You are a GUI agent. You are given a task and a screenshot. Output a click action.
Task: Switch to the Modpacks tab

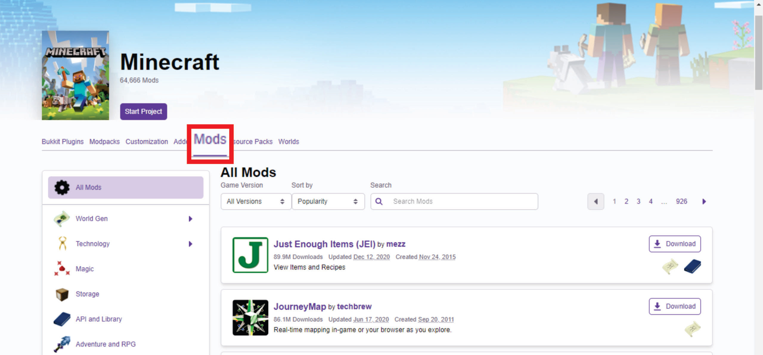coord(104,142)
